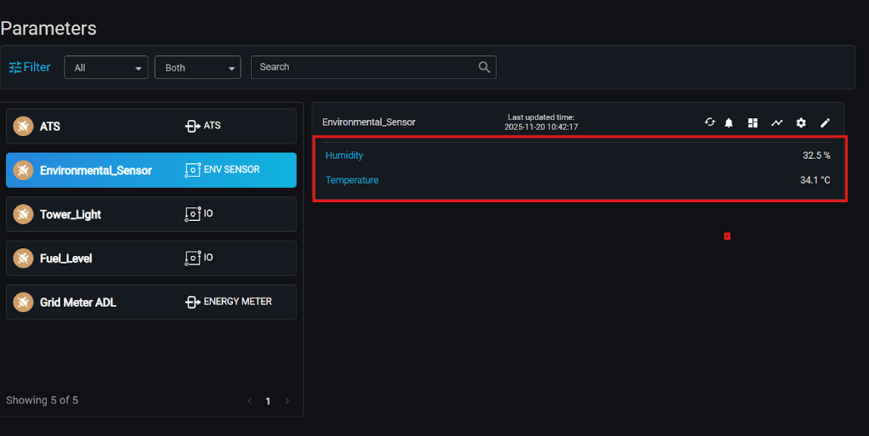869x436 pixels.
Task: Go to the next page arrow
Action: tap(287, 401)
